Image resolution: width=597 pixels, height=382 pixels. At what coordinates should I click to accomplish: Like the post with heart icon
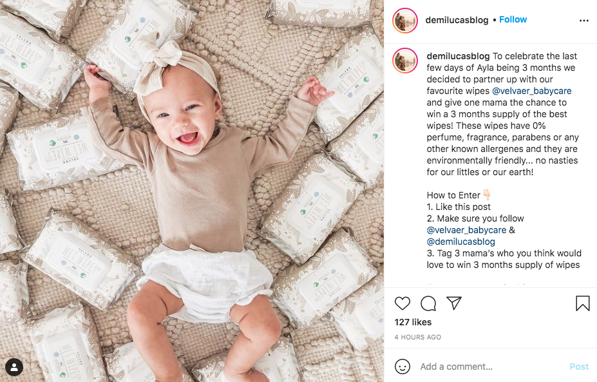(402, 303)
